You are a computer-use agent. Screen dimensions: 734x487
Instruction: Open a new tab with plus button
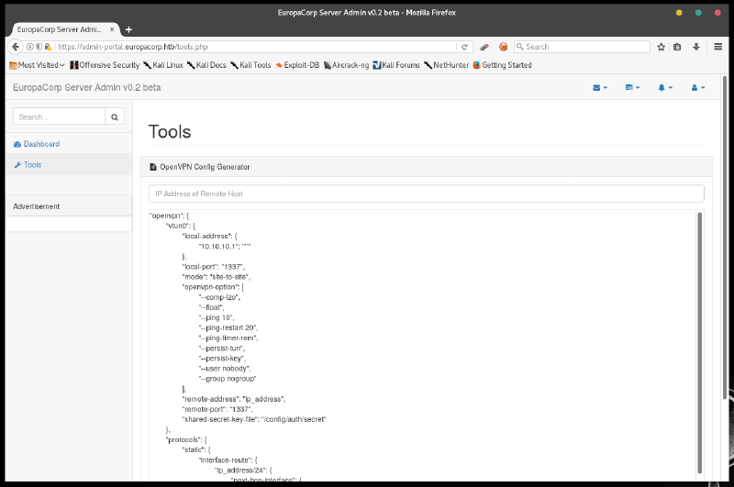click(x=128, y=29)
